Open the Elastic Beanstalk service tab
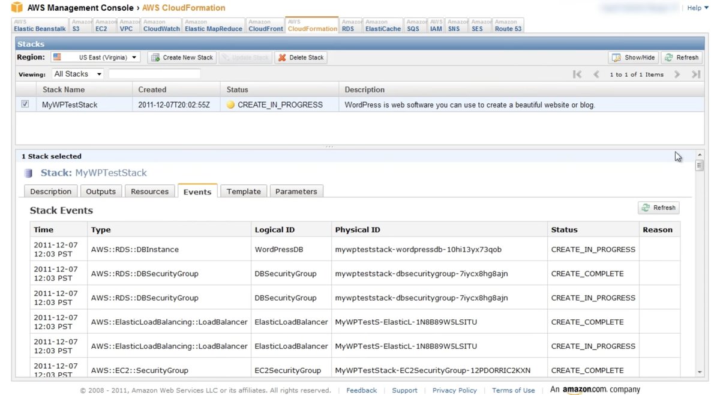The height and width of the screenshot is (395, 720). (40, 26)
